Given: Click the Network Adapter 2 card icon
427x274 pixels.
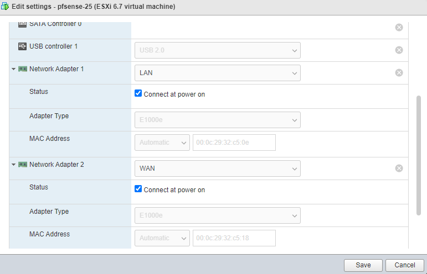Looking at the screenshot, I should [x=23, y=165].
